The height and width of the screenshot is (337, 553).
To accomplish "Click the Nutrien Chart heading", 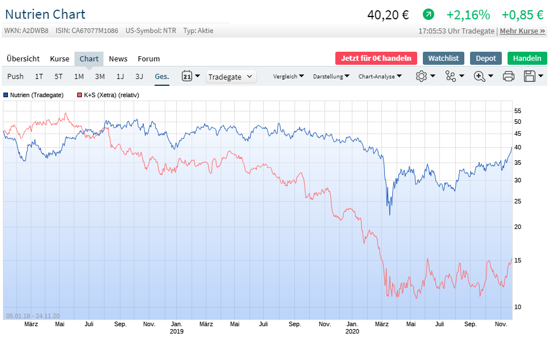I will [45, 14].
